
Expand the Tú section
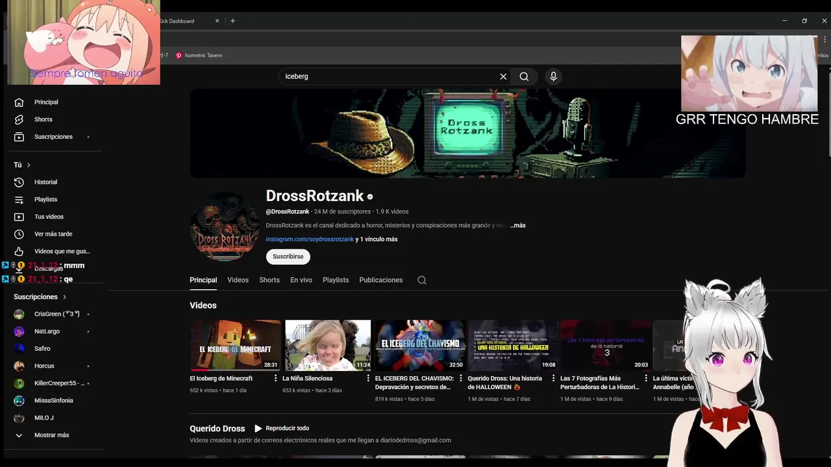point(22,165)
